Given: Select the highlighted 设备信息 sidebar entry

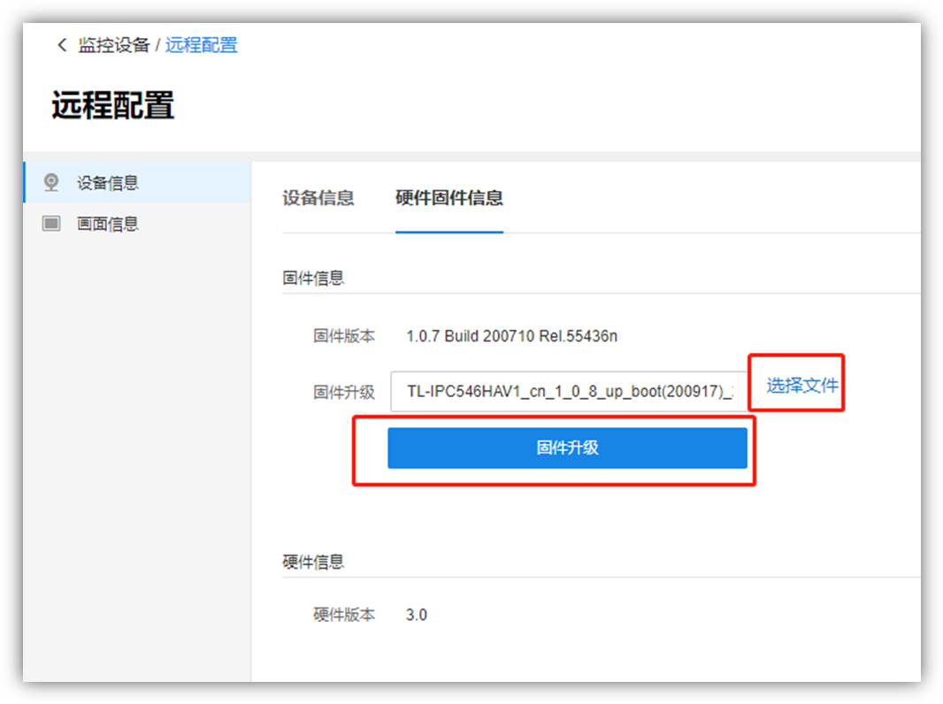Looking at the screenshot, I should pyautogui.click(x=106, y=182).
